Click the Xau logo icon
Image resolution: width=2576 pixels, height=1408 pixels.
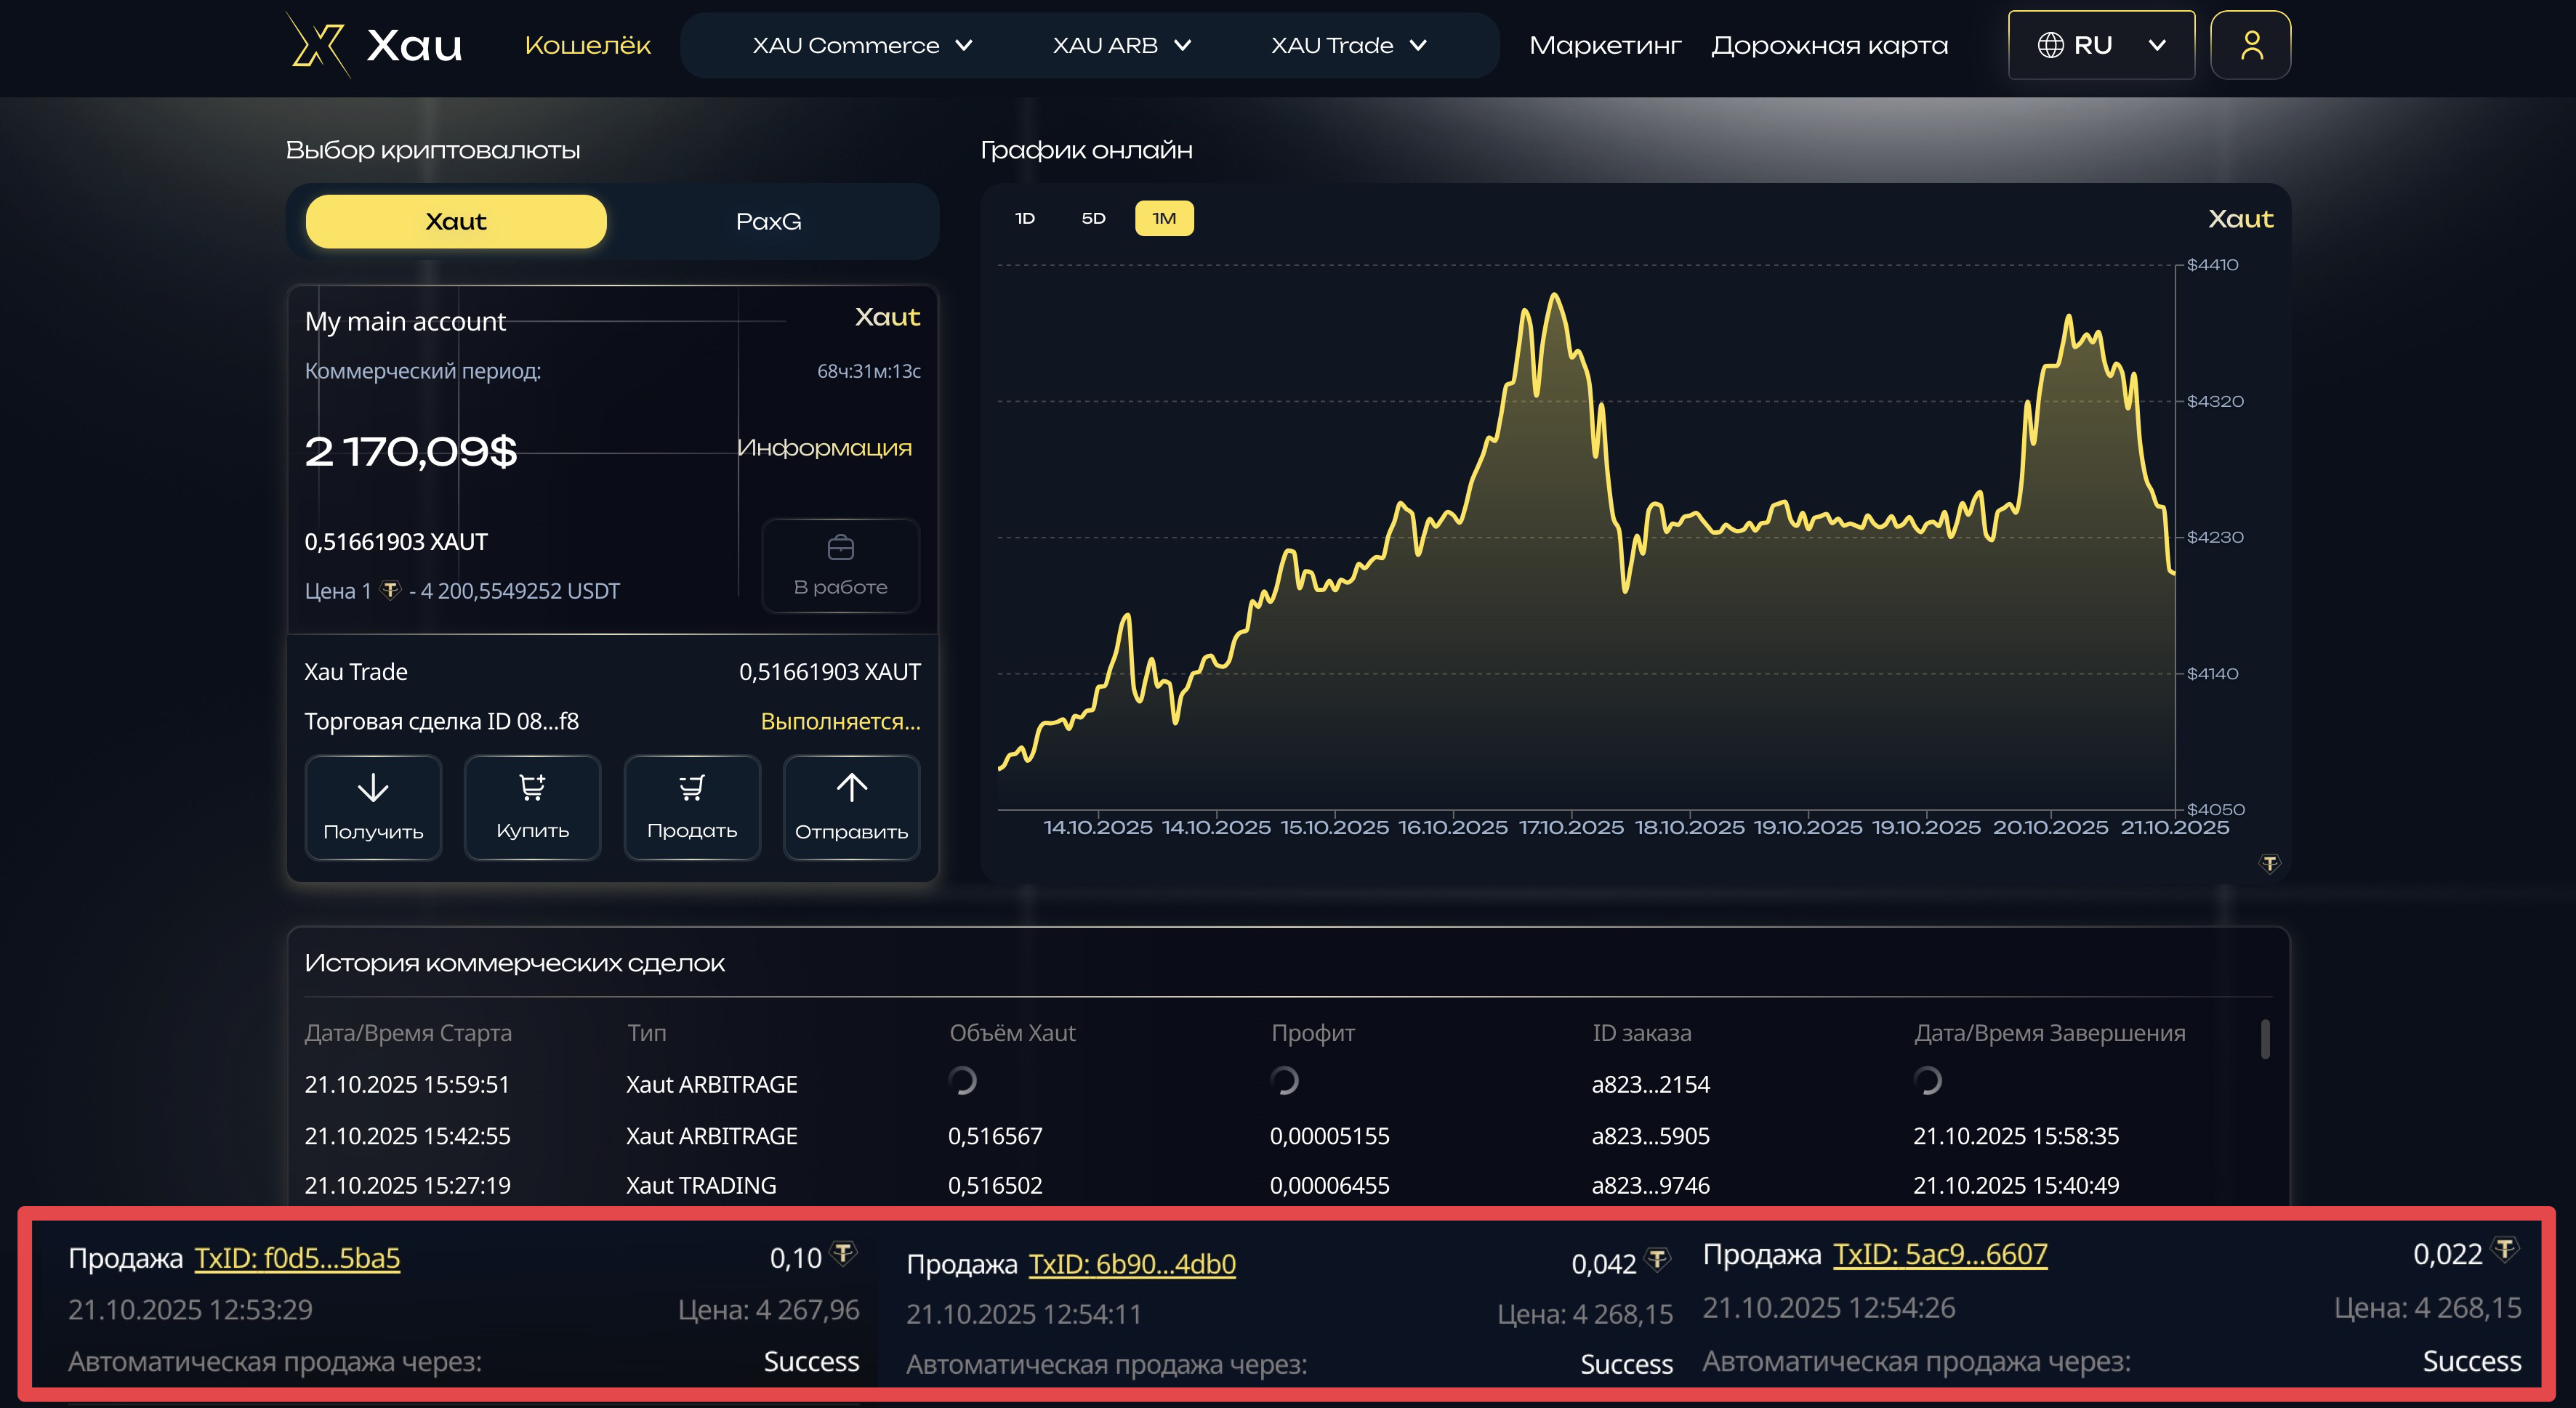[318, 45]
